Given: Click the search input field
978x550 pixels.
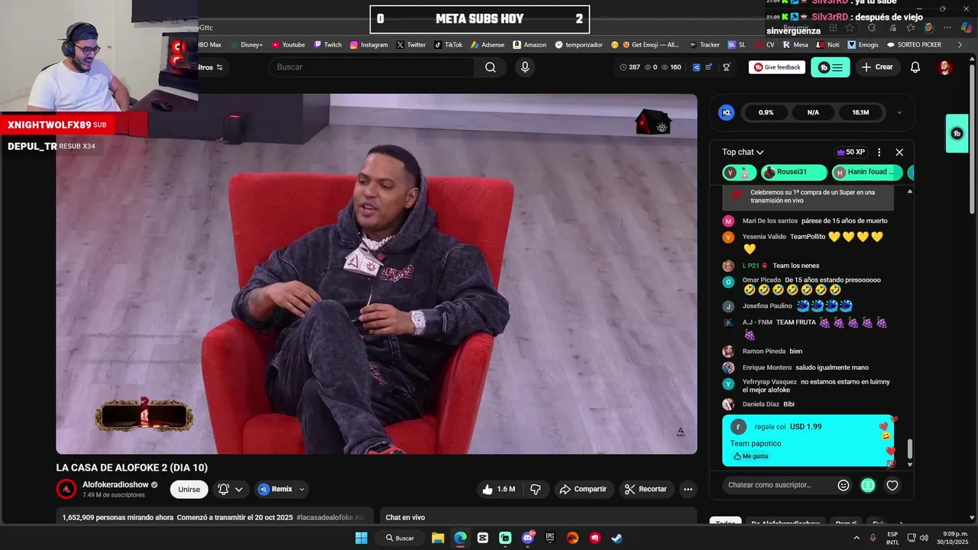Looking at the screenshot, I should pos(371,67).
